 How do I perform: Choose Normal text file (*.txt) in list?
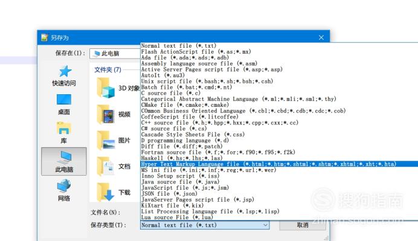click(279, 46)
